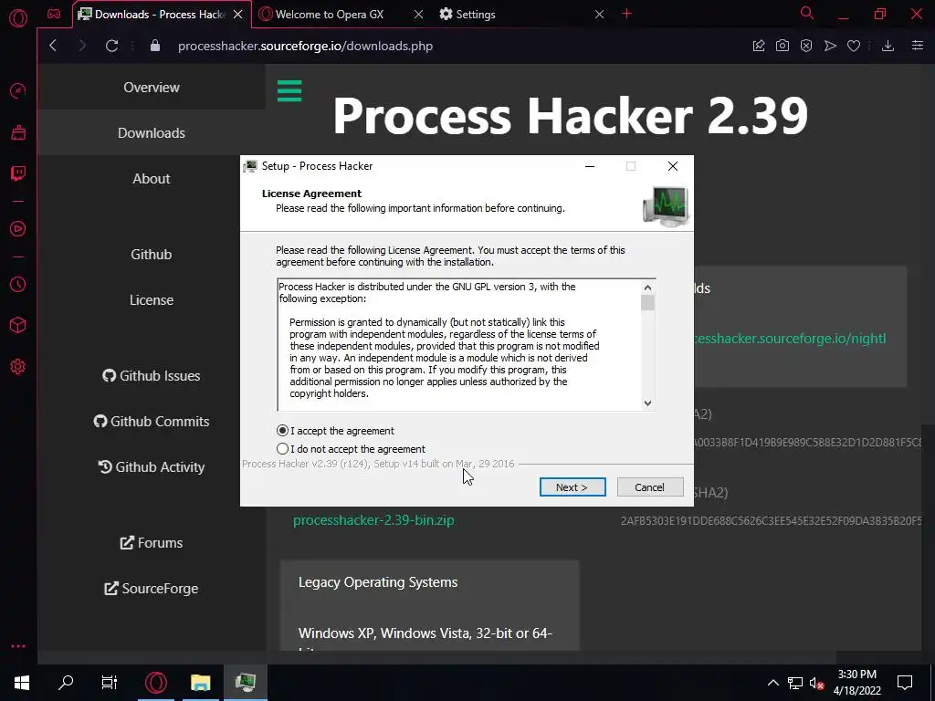Open the SourceForge external link
Image resolution: width=935 pixels, height=701 pixels.
(152, 589)
